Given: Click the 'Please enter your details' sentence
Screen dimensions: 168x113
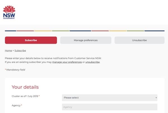Looking at the screenshot, I should click(x=53, y=58).
